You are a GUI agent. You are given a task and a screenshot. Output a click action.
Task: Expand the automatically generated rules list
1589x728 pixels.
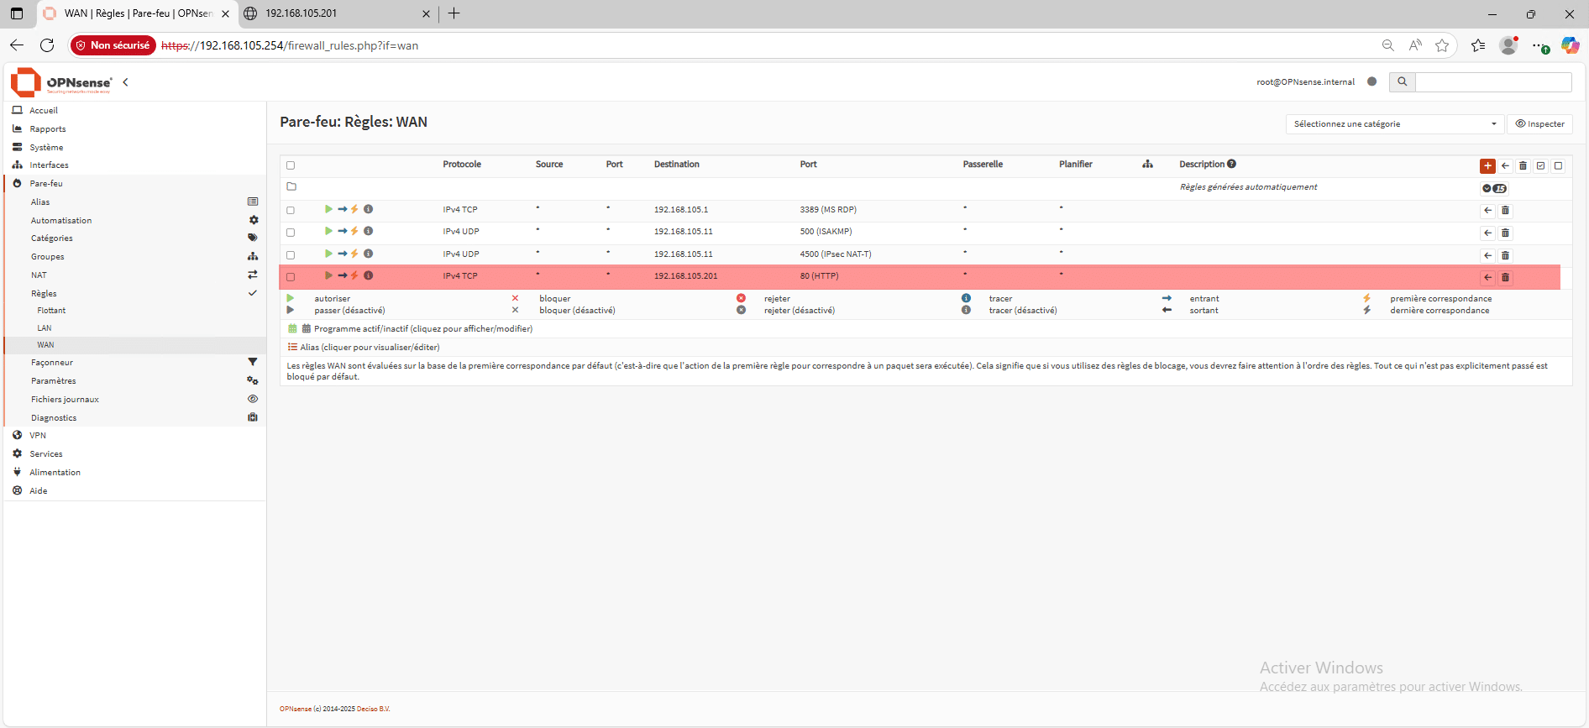pyautogui.click(x=1494, y=188)
